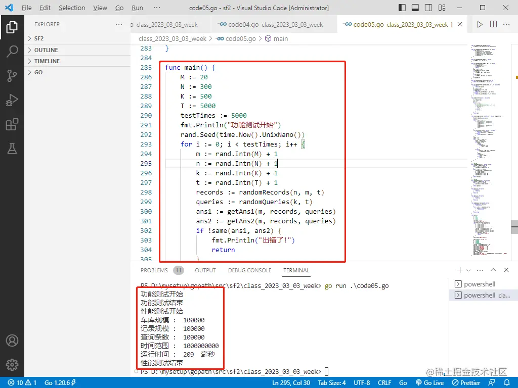
Task: Open the Search view icon
Action: 12,52
